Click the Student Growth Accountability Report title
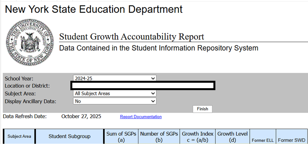 (132, 37)
